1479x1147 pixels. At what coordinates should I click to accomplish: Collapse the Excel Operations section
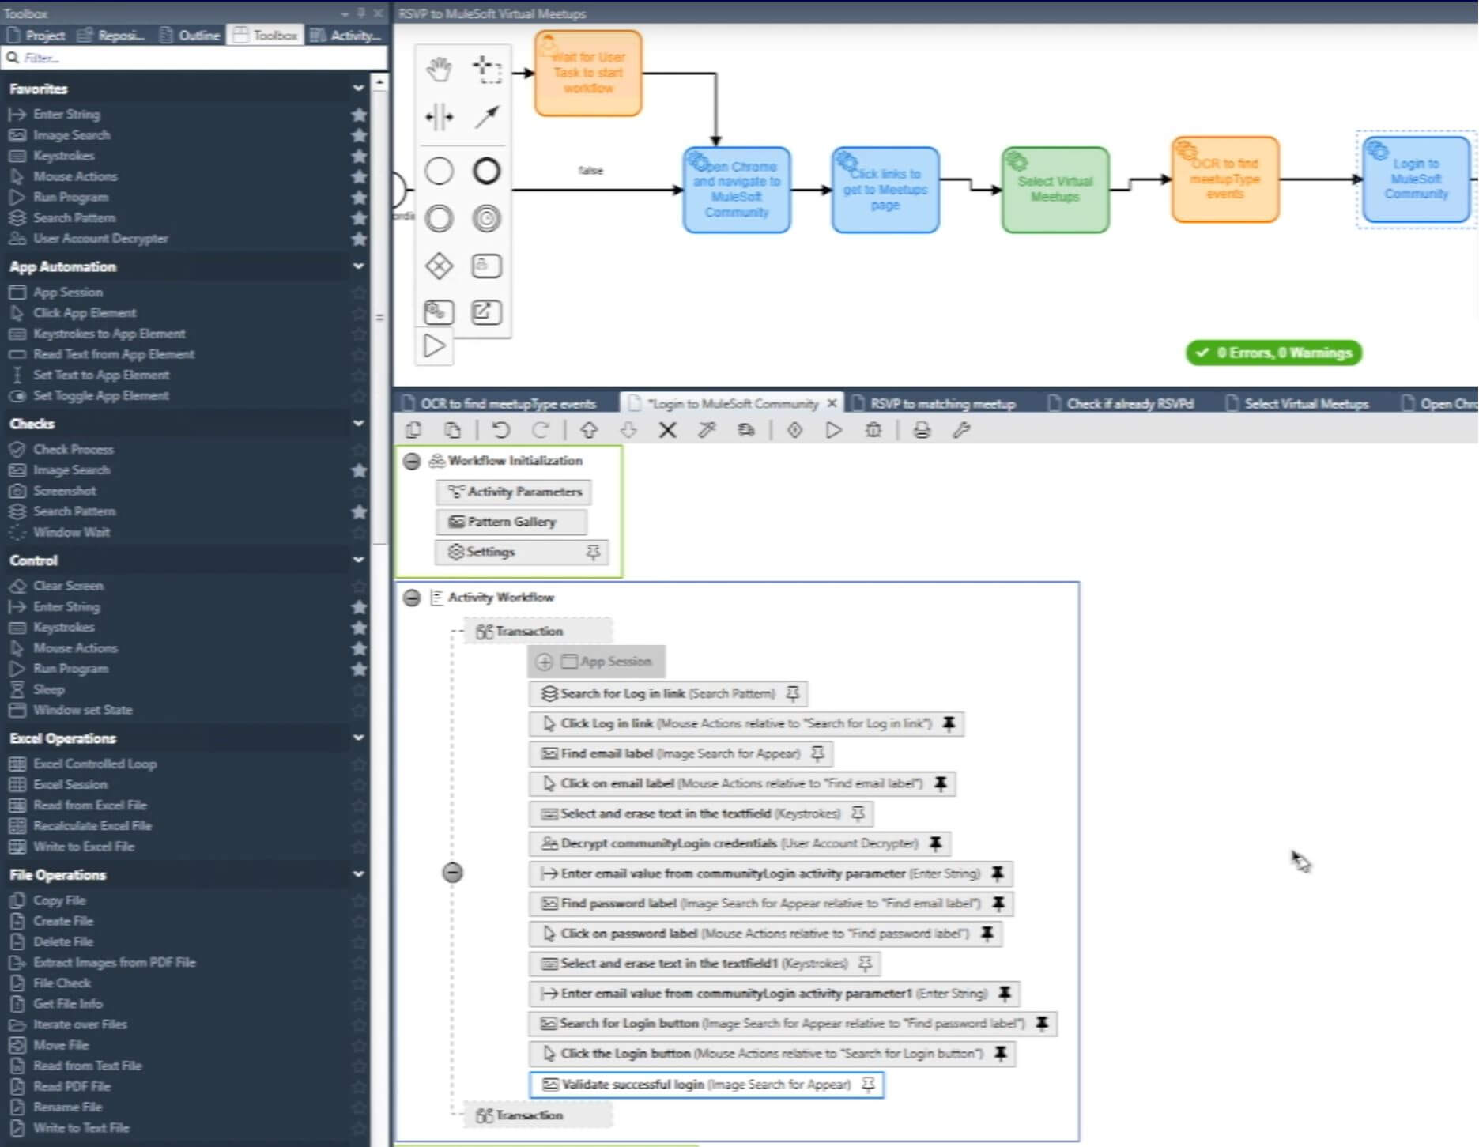coord(358,738)
